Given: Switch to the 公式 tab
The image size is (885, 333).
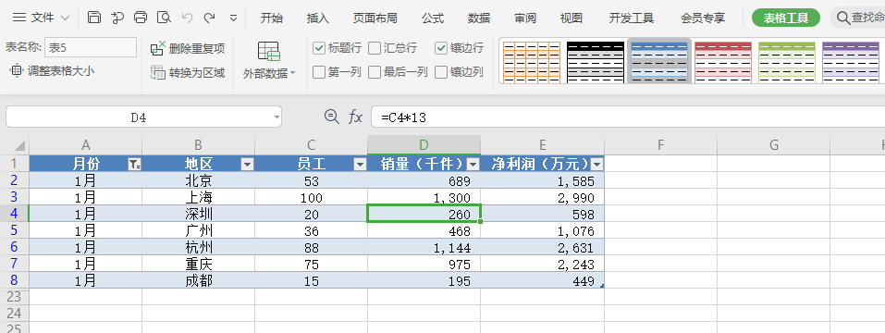Looking at the screenshot, I should pos(433,18).
